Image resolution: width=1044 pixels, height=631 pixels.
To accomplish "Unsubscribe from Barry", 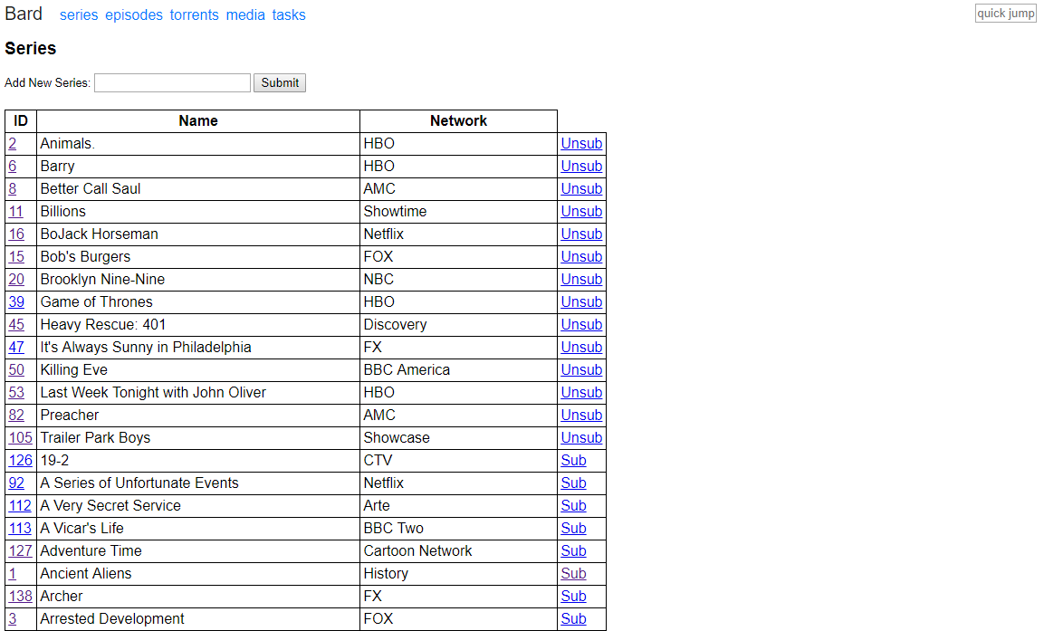I will [581, 166].
